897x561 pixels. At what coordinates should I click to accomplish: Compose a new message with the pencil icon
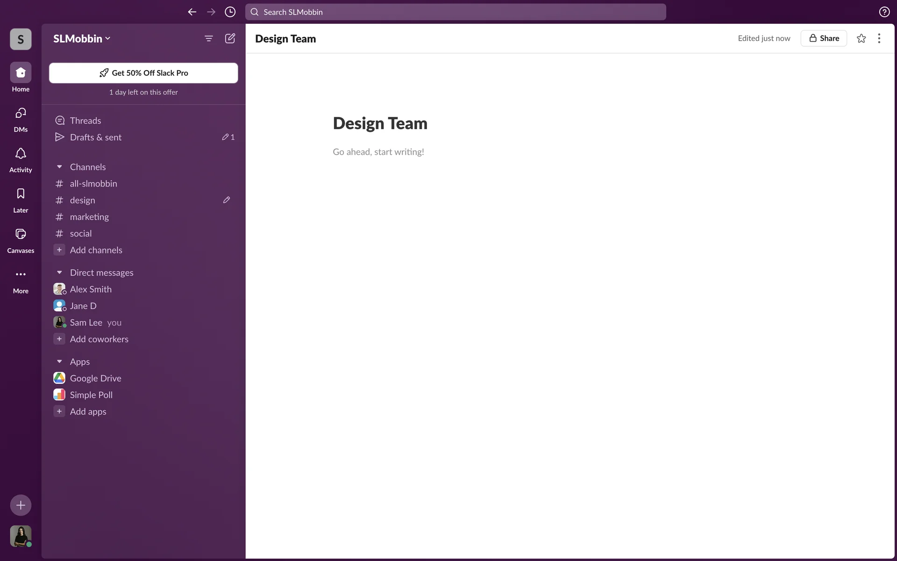click(230, 38)
